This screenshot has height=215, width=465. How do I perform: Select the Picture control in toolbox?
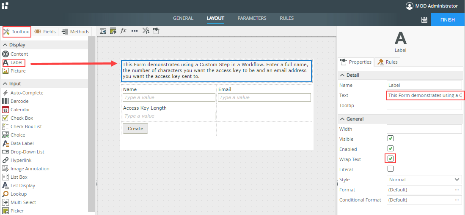pyautogui.click(x=14, y=71)
